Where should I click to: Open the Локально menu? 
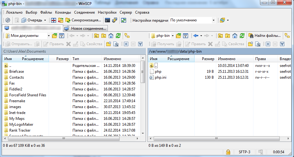[x=14, y=12]
